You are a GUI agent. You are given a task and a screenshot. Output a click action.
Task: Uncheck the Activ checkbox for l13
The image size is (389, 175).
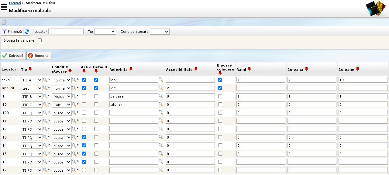[84, 137]
